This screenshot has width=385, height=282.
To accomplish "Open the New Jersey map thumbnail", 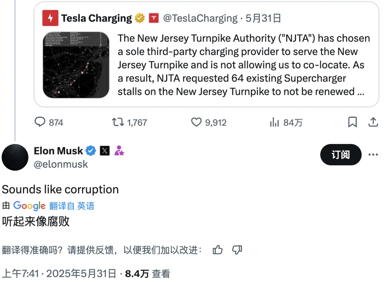I will click(x=76, y=65).
